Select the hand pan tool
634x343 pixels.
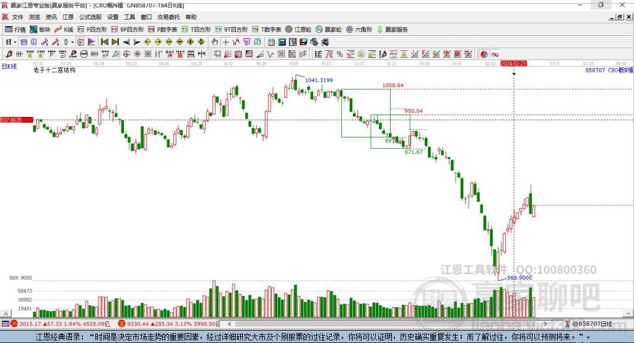[215, 42]
